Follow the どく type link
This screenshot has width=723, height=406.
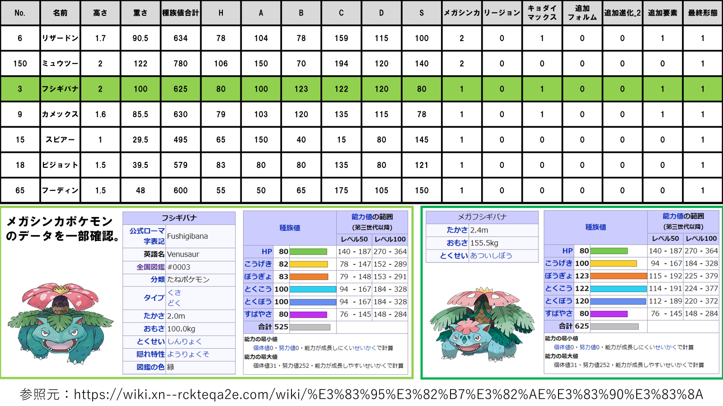pos(174,303)
